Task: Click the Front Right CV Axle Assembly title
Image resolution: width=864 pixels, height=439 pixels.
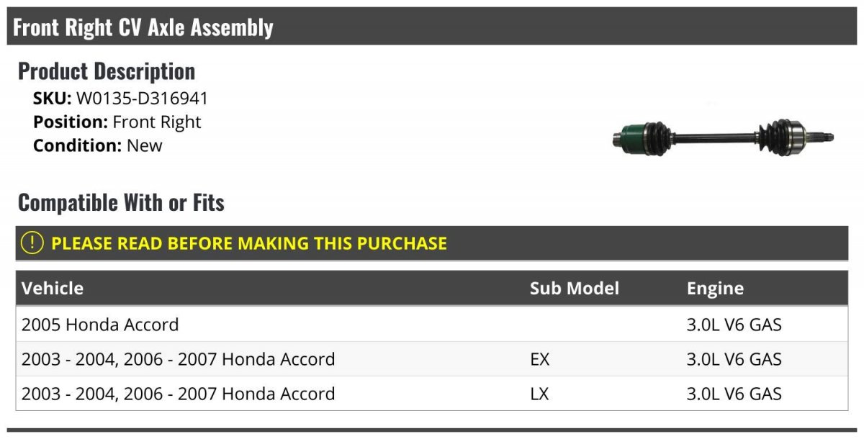Action: pyautogui.click(x=143, y=27)
